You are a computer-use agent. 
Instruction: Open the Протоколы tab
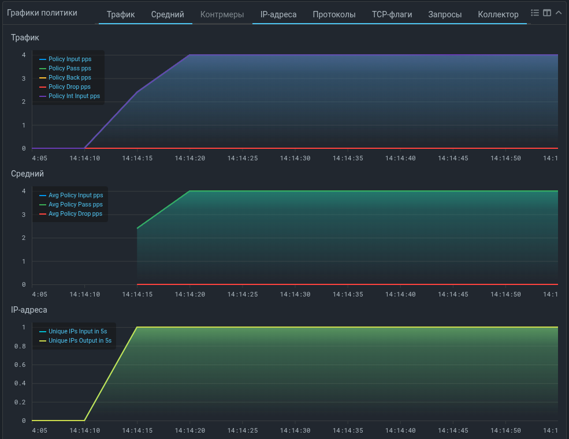coord(334,14)
